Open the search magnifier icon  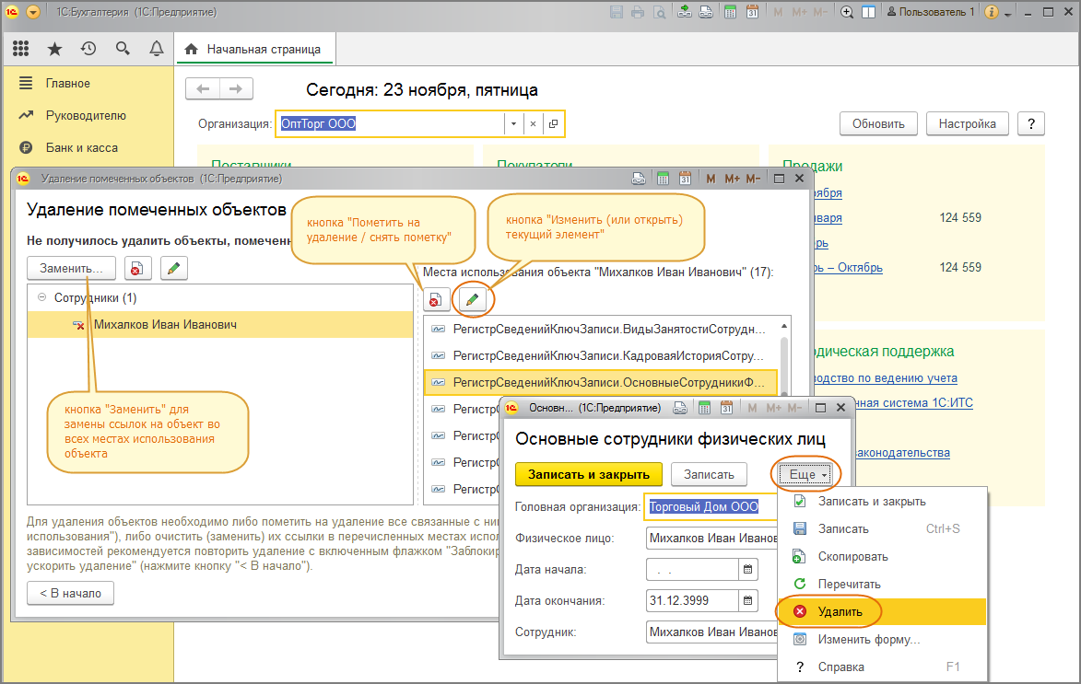(x=123, y=49)
